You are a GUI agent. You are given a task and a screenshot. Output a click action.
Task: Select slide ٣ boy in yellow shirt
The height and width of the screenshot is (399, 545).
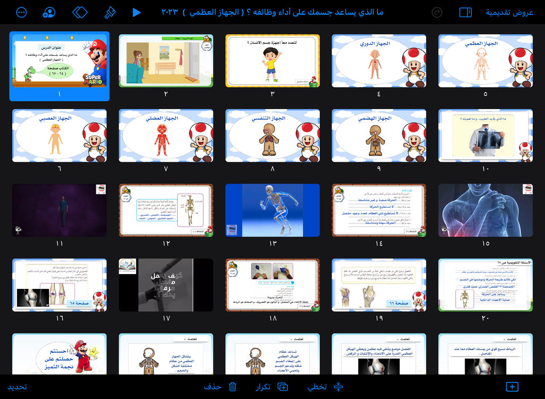tap(272, 61)
